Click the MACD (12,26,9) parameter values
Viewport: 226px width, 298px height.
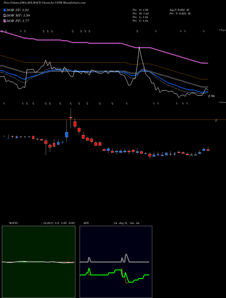(58, 223)
